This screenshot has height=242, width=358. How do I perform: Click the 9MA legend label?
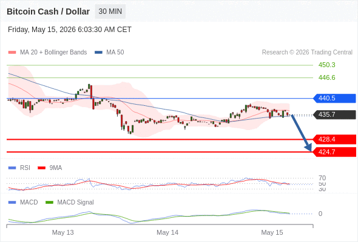56,168
